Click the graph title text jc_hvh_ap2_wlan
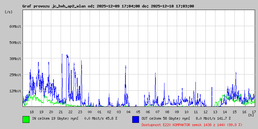Screen dimensions: 258x129 tap(69, 6)
